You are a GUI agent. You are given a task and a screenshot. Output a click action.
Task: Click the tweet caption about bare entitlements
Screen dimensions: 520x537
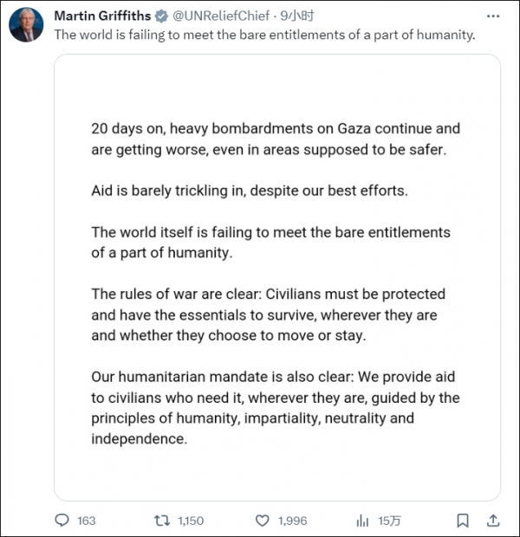(x=264, y=35)
